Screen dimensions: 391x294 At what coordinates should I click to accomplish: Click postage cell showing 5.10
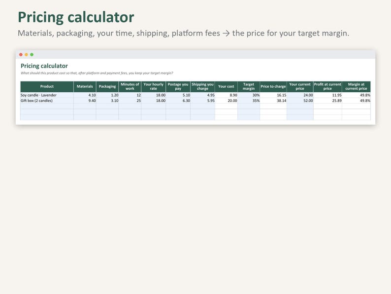(x=178, y=95)
